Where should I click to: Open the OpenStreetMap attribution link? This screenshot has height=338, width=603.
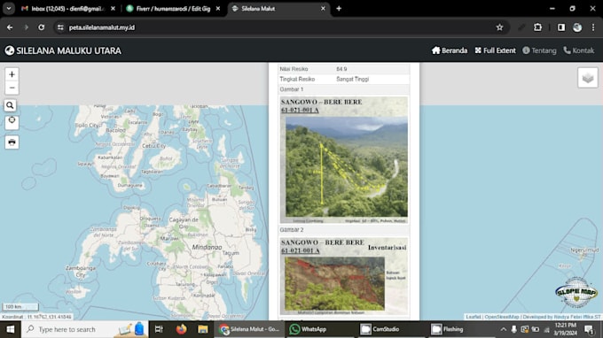(x=502, y=317)
